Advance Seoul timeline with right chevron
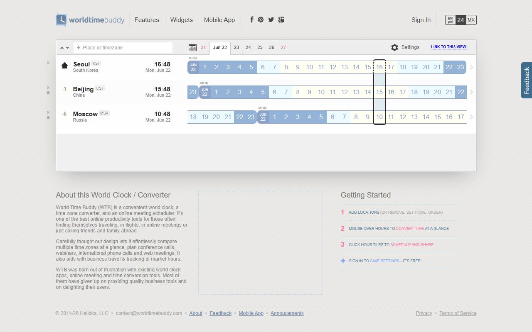This screenshot has width=532, height=332. coord(471,67)
